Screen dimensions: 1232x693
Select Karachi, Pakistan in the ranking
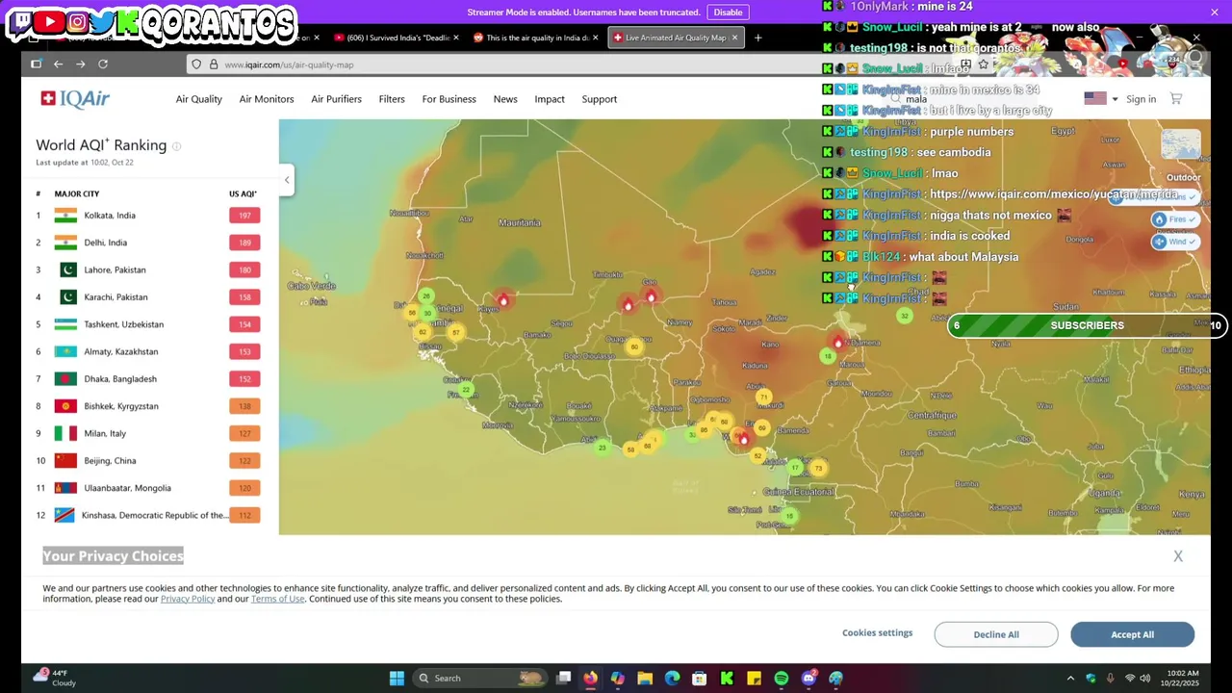pyautogui.click(x=148, y=297)
